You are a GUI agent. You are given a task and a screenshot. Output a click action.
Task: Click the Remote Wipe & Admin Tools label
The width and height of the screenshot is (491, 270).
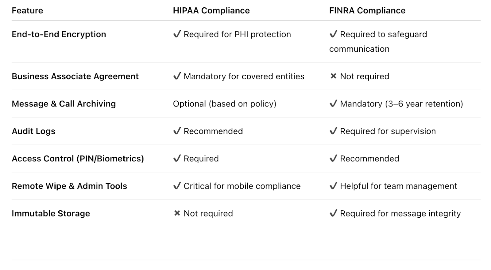point(69,186)
